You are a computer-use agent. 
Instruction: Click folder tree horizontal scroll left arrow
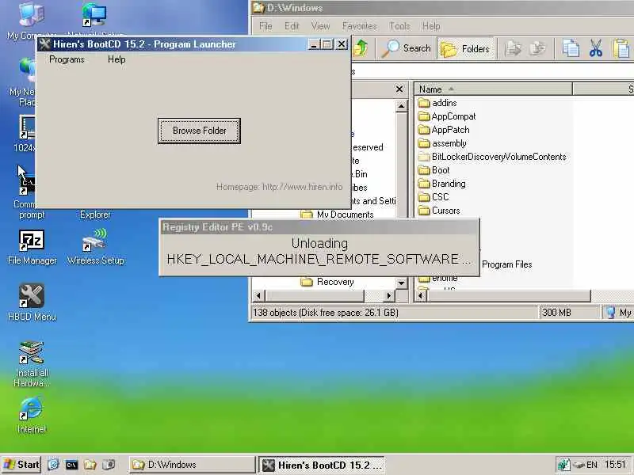258,296
